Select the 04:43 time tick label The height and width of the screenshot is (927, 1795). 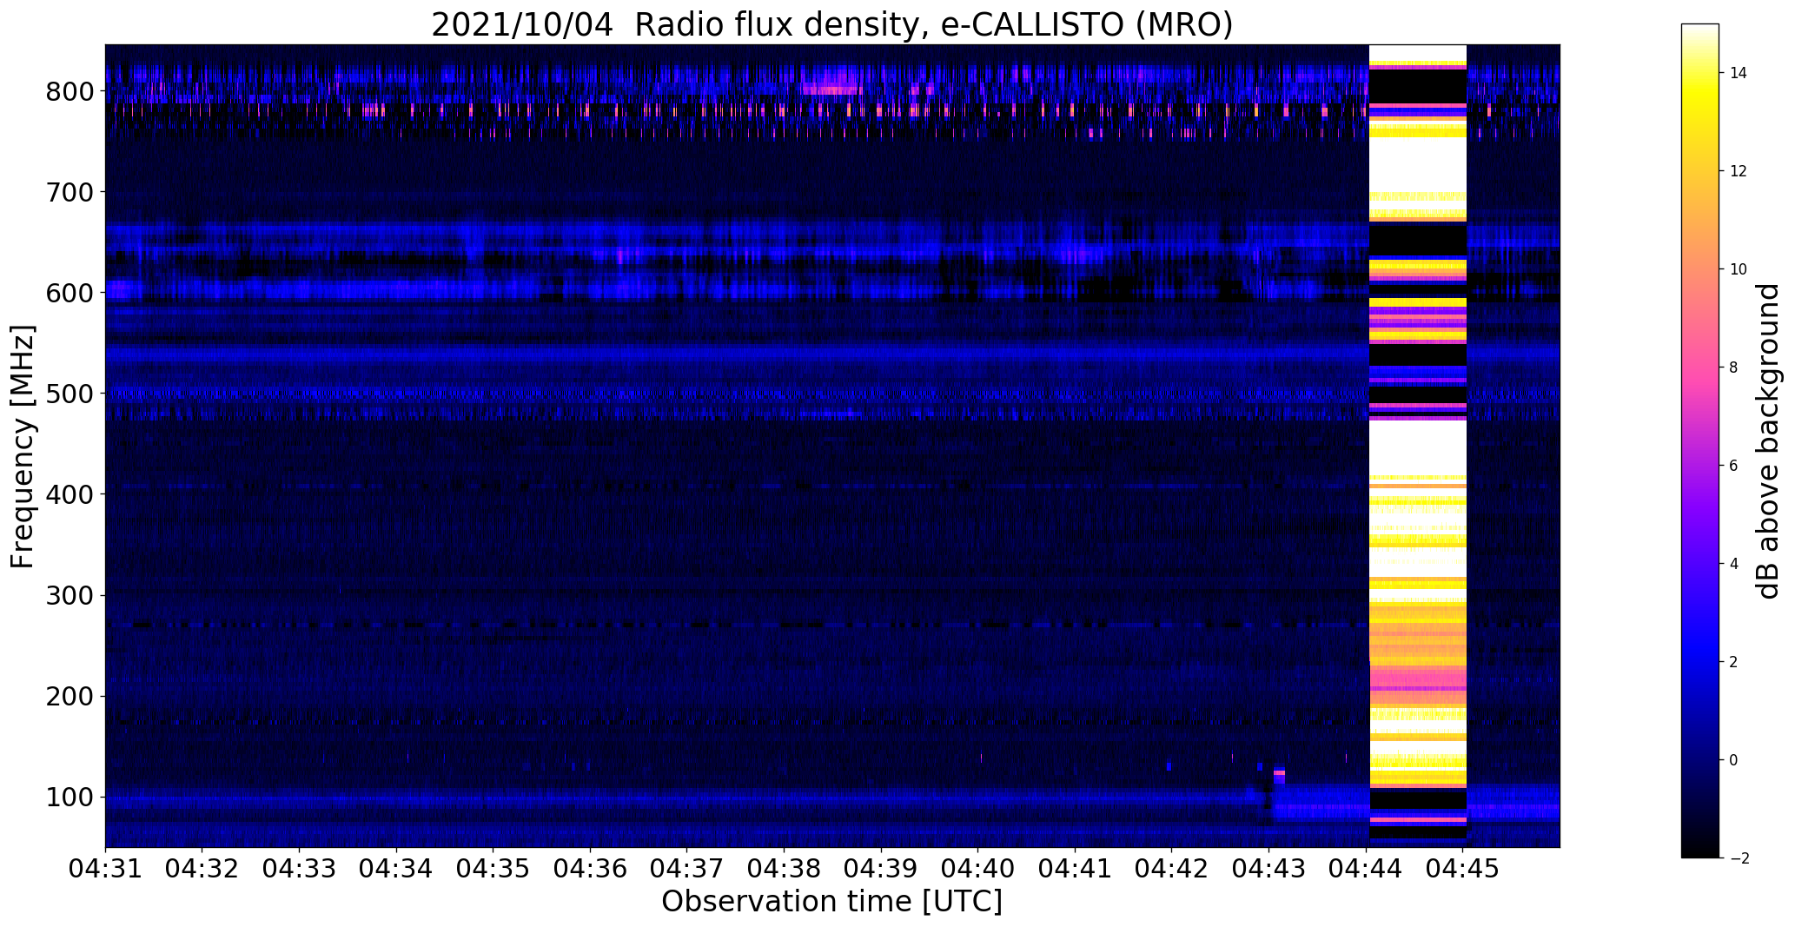(1269, 868)
